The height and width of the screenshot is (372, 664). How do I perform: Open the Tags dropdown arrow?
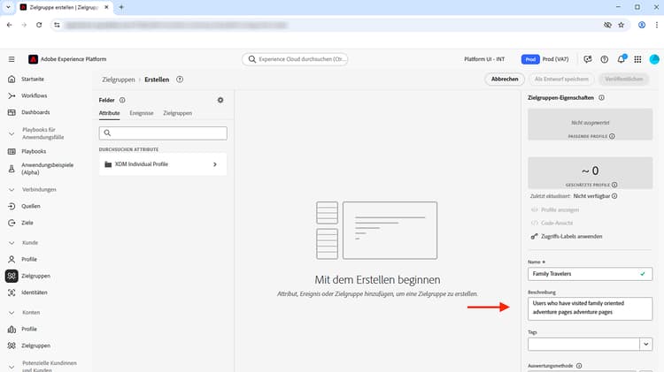point(645,344)
